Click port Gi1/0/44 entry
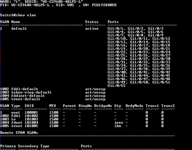Screen dimensions: 192x150 tap(139, 76)
